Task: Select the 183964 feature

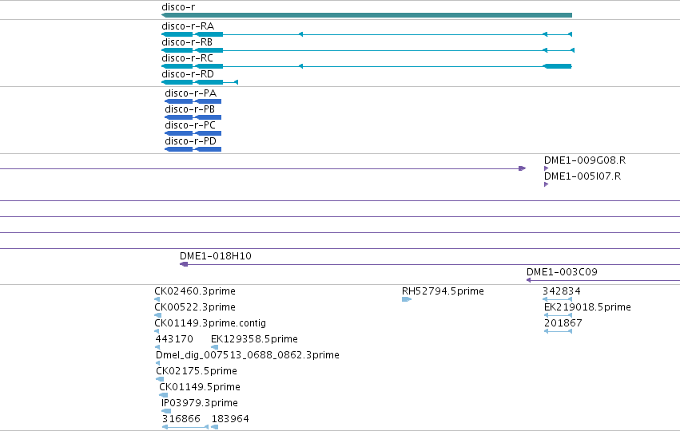Action: [x=215, y=427]
